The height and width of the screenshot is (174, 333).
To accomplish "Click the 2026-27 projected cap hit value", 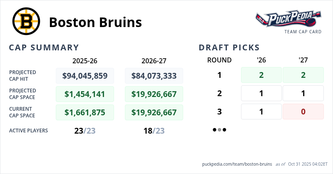I will coord(154,76).
